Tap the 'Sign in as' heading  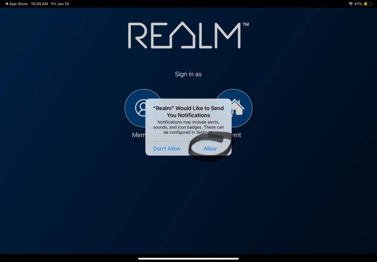point(188,74)
